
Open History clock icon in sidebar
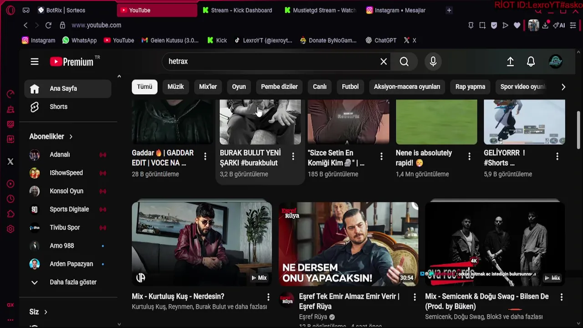tap(10, 199)
